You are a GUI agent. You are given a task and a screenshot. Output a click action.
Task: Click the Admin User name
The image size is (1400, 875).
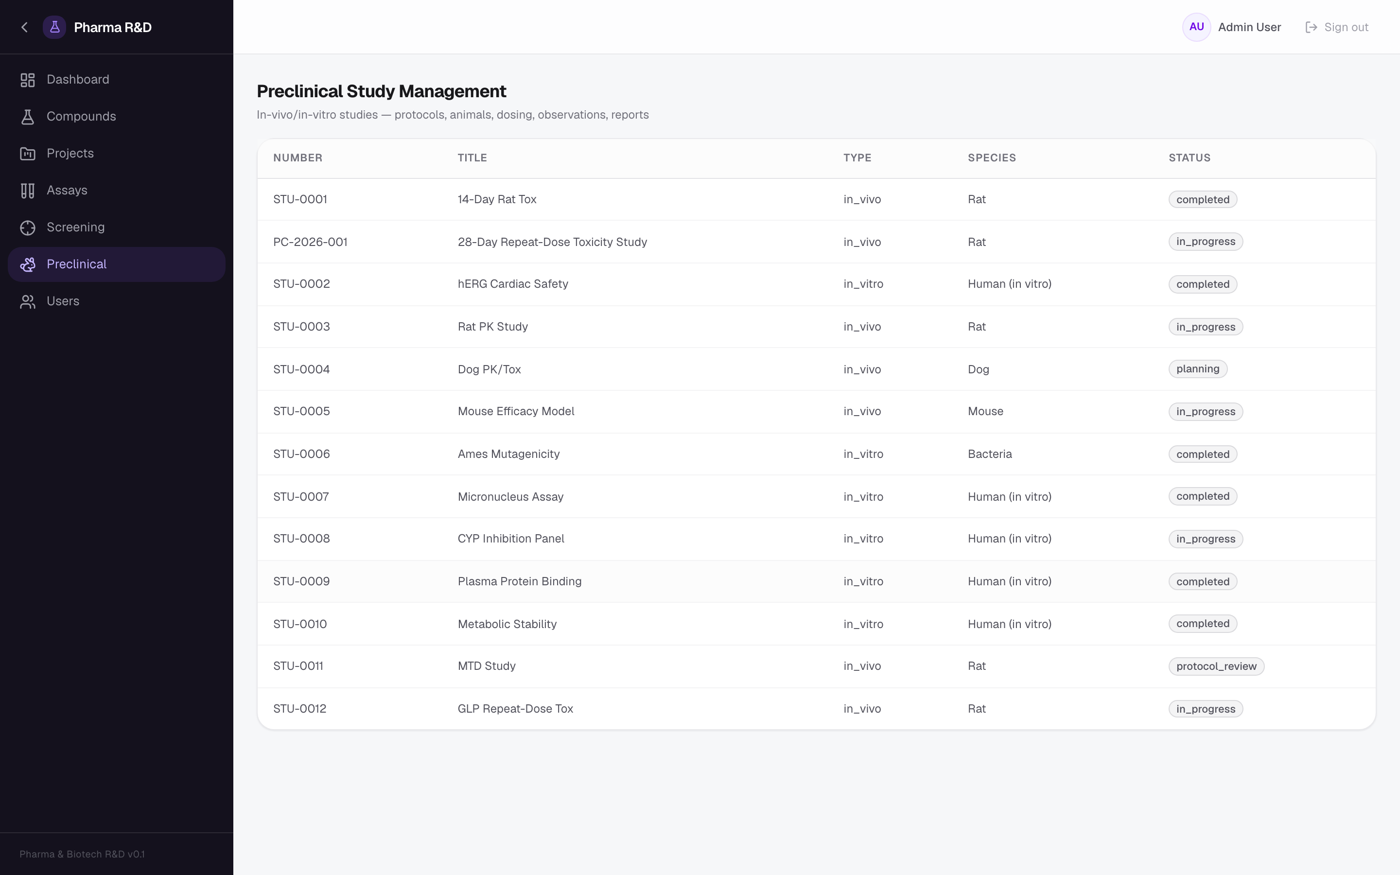(x=1250, y=27)
